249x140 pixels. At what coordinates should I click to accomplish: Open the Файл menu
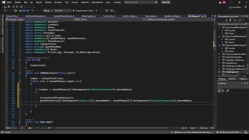(x=9, y=2)
